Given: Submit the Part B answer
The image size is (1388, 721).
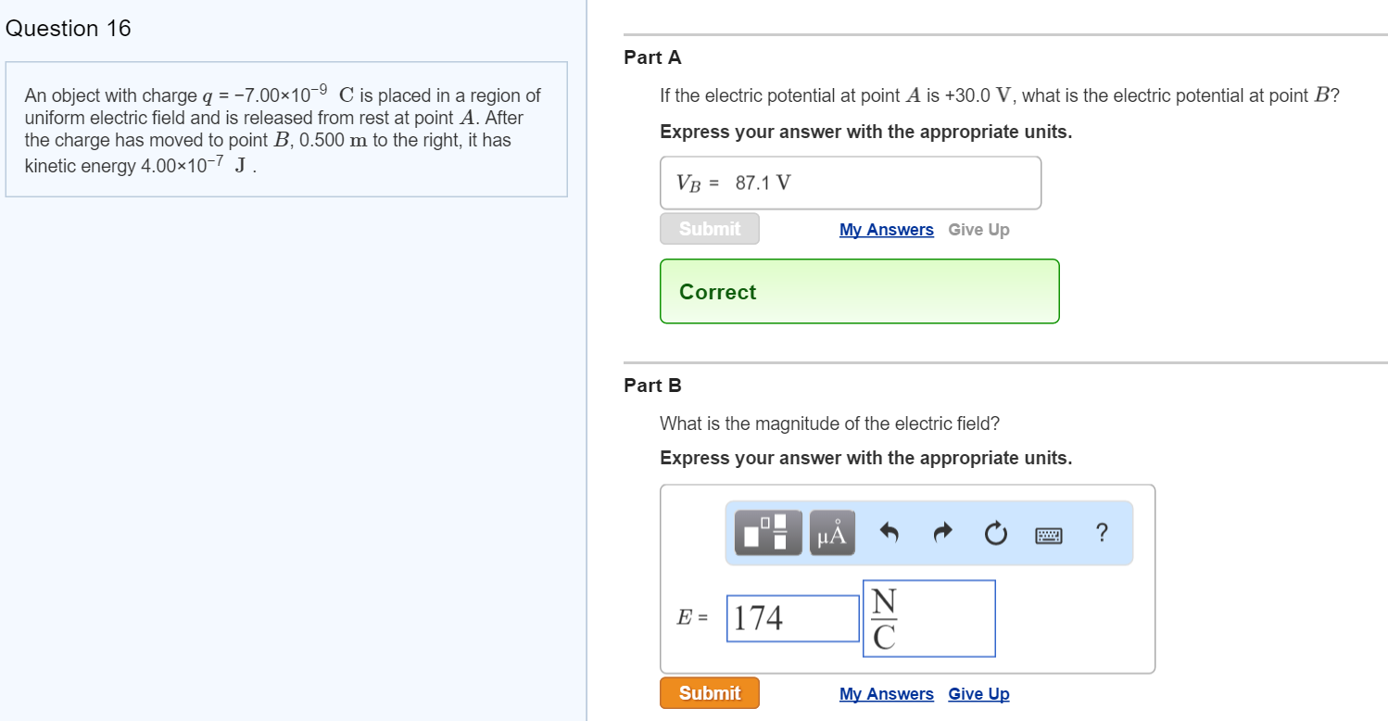Looking at the screenshot, I should click(709, 692).
